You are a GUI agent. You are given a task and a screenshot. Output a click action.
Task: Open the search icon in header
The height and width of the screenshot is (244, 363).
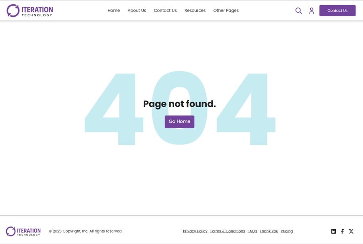(298, 11)
